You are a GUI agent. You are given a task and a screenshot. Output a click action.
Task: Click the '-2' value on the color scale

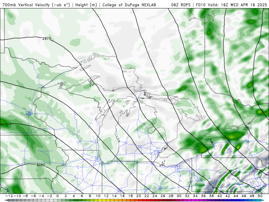pyautogui.click(x=49, y=196)
